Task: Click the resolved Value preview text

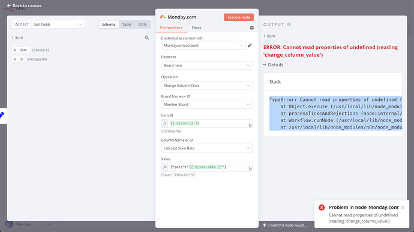Action: (x=178, y=175)
